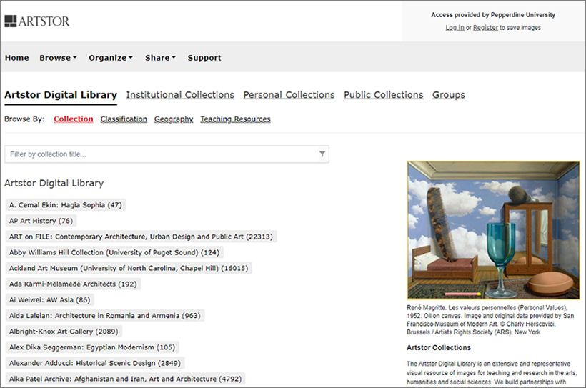The width and height of the screenshot is (586, 388).
Task: Click the Artstor logo
Action: tap(37, 21)
